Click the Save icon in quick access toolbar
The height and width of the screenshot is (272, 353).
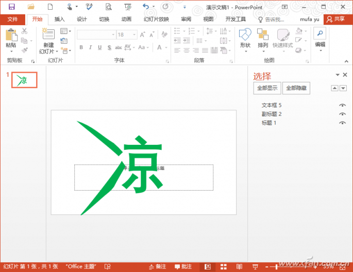(12, 7)
